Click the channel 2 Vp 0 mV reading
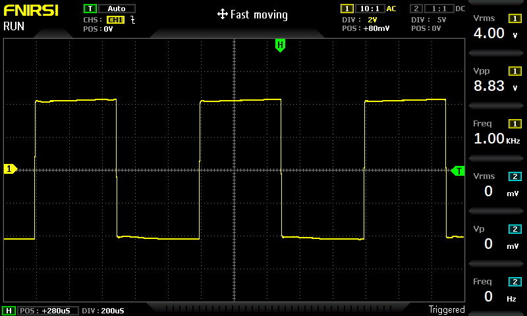The image size is (527, 316). [501, 244]
